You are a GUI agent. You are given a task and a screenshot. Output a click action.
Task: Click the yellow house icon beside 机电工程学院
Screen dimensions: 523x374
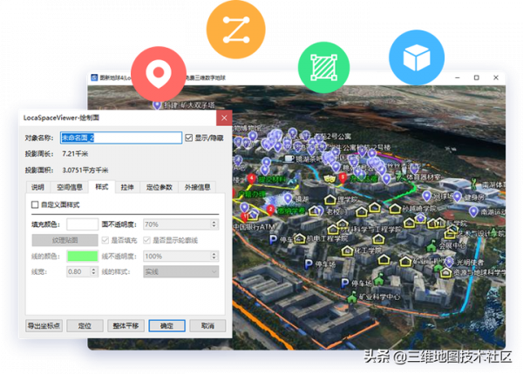click(x=300, y=238)
